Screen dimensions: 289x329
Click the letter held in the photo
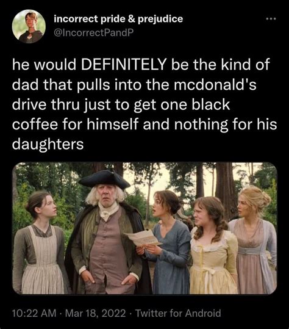(143, 237)
